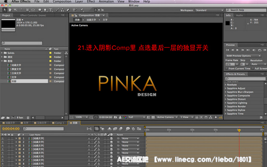
Task: Open the Parent None dropdown for layer 2
Action: (x=130, y=142)
